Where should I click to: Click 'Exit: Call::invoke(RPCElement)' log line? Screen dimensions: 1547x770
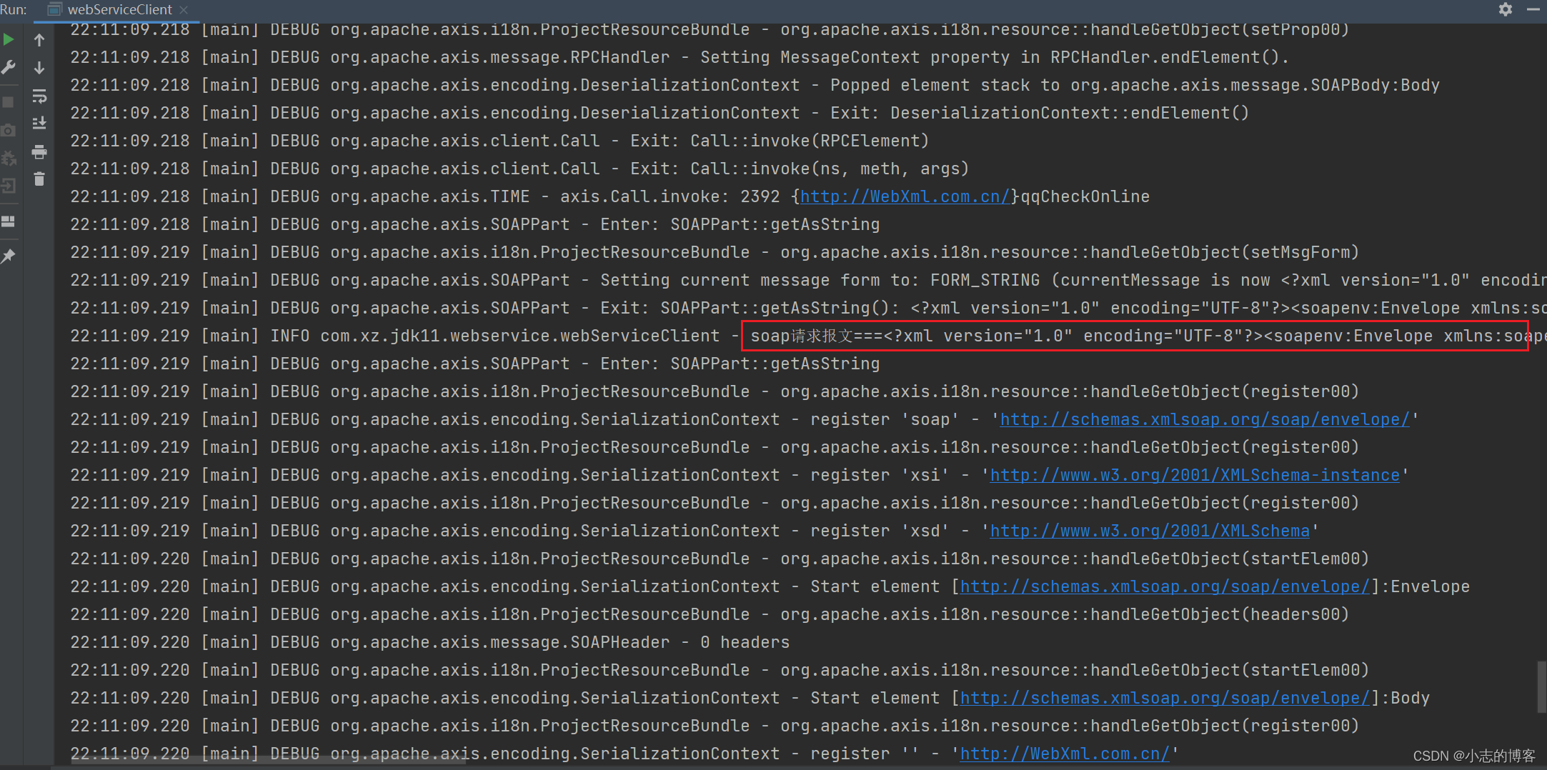point(499,141)
